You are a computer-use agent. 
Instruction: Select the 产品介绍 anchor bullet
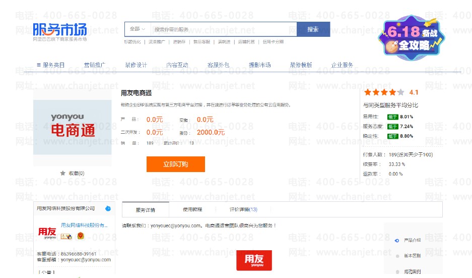click(397, 240)
